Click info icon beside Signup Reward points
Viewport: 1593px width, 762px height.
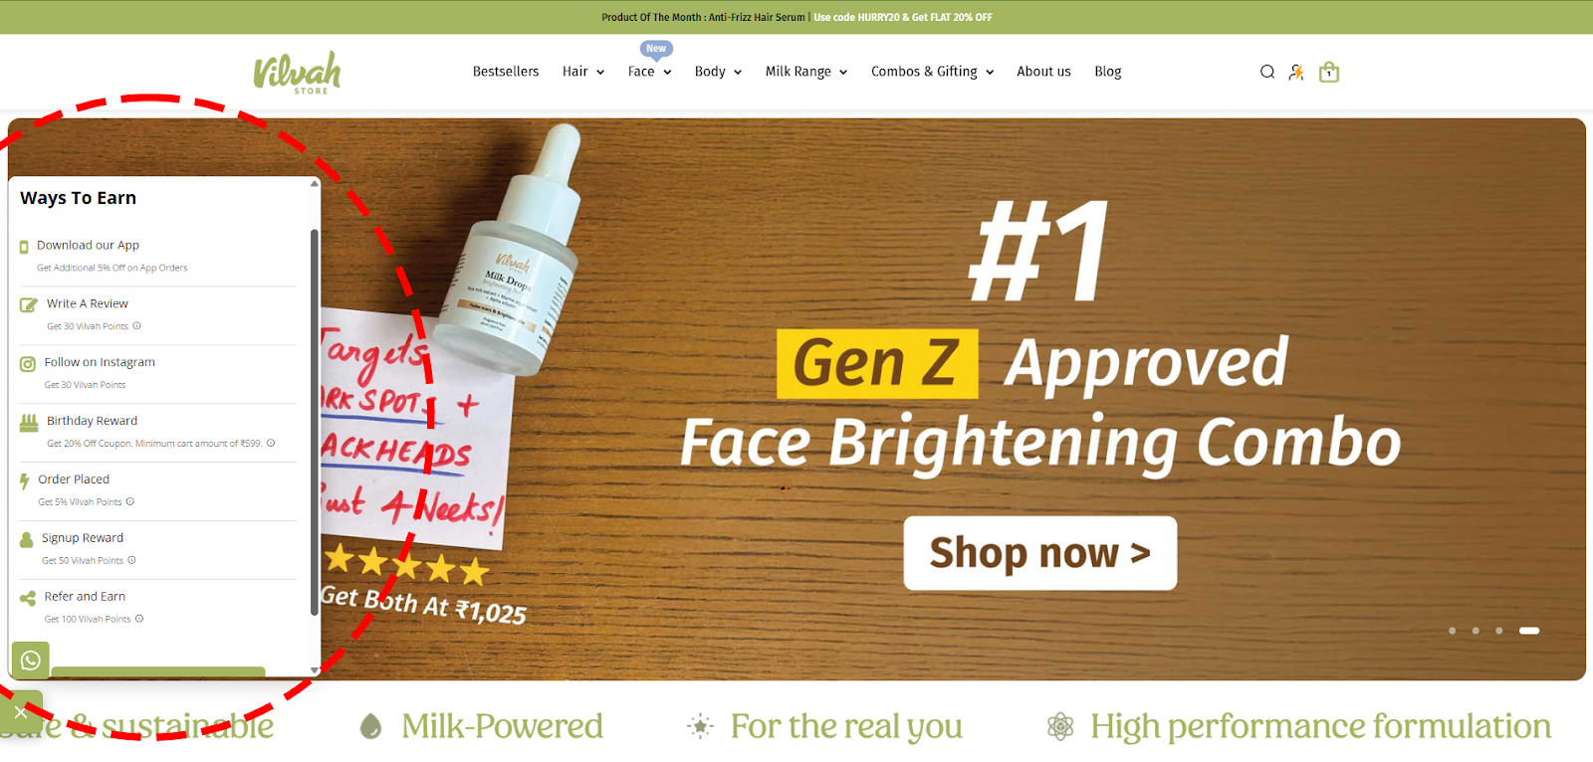pos(132,560)
